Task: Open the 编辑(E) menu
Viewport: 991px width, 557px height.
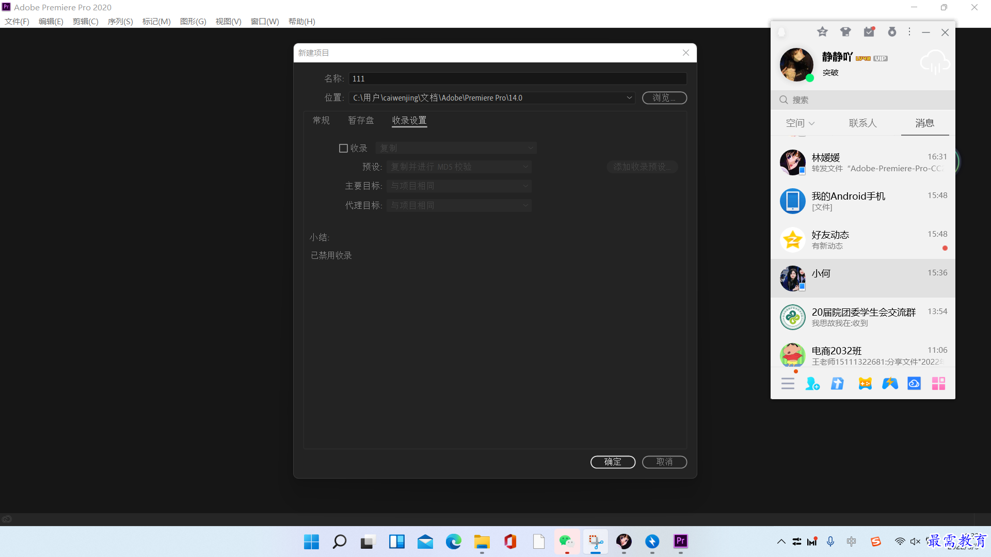Action: click(51, 21)
